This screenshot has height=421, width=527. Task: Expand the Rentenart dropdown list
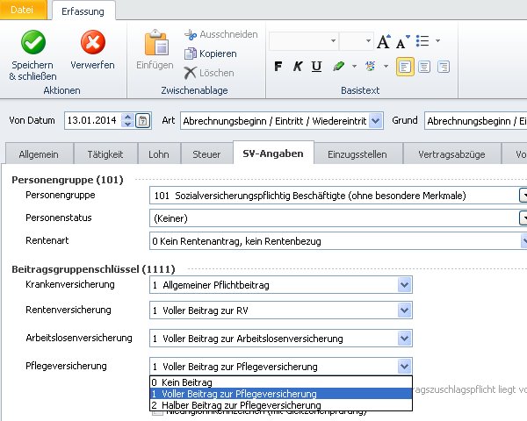[x=523, y=238]
